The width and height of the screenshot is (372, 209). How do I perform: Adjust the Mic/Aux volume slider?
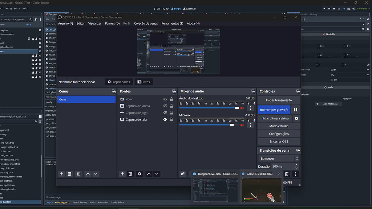231,125
